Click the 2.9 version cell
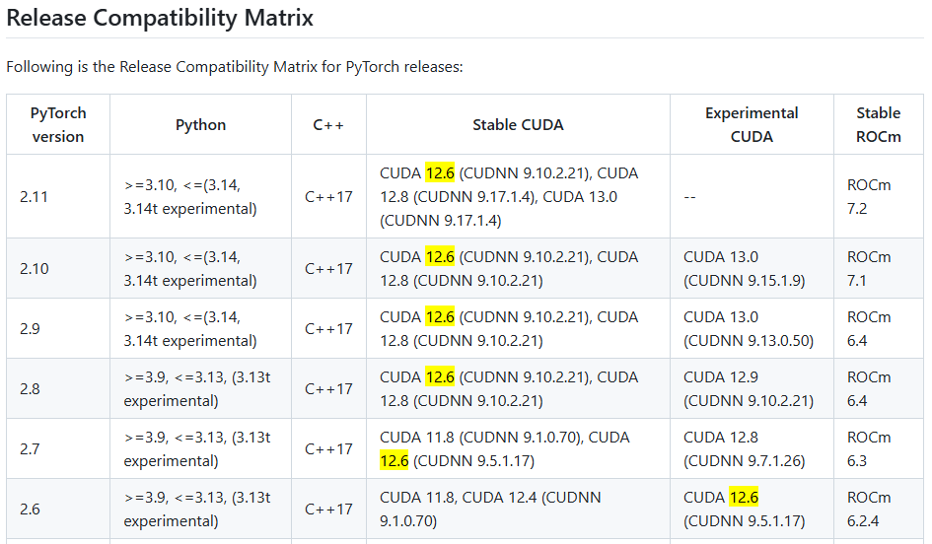 tap(58, 328)
